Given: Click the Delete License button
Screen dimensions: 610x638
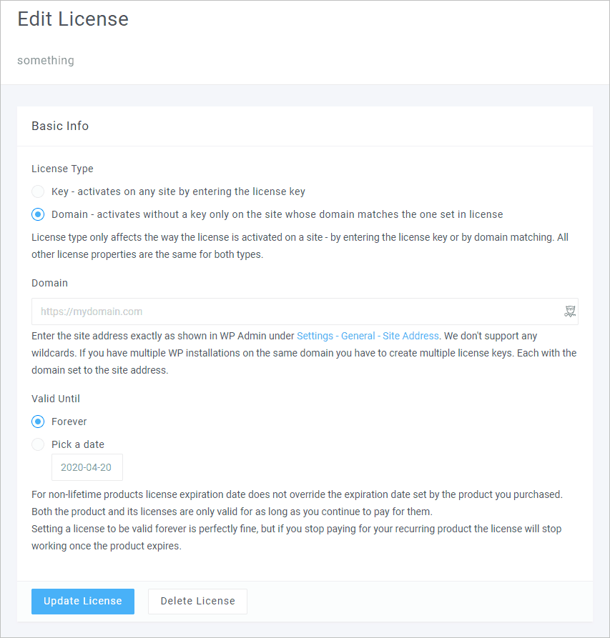Looking at the screenshot, I should [197, 602].
